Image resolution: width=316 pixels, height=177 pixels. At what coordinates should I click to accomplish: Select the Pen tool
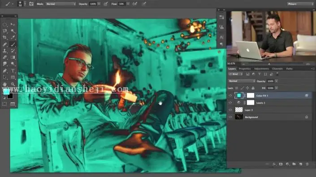click(x=4, y=71)
